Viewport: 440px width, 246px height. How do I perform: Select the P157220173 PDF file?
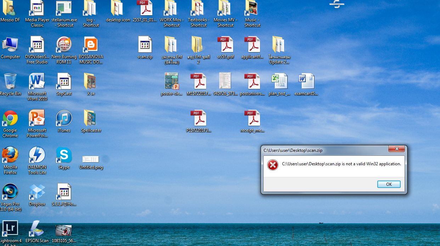(199, 118)
